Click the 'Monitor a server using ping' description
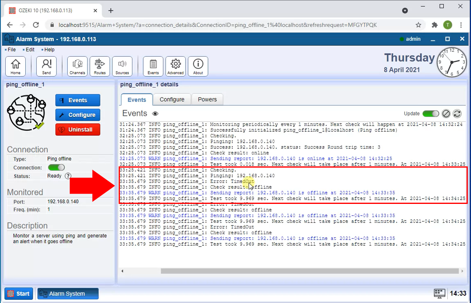This screenshot has height=303, width=471. coord(60,239)
